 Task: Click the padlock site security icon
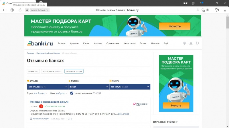(27, 10)
